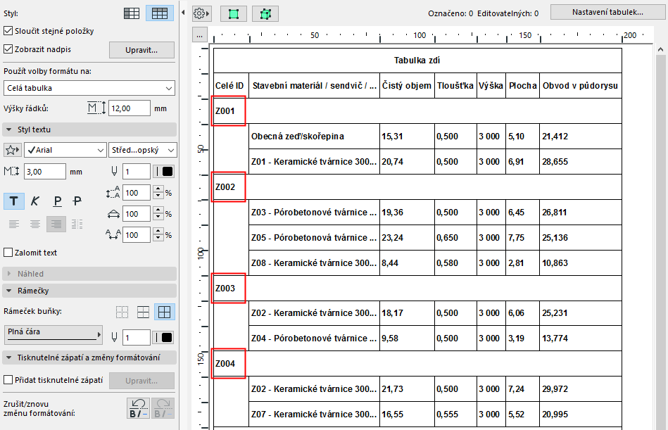
Task: Open the Arial font dropdown
Action: tap(65, 150)
